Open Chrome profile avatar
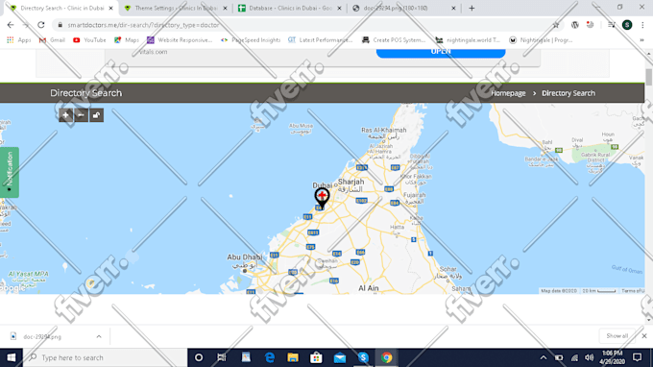Screen dimensions: 653x367 [x=627, y=25]
